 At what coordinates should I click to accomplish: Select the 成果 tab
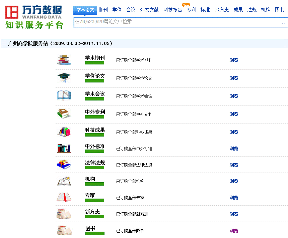pyautogui.click(x=238, y=10)
